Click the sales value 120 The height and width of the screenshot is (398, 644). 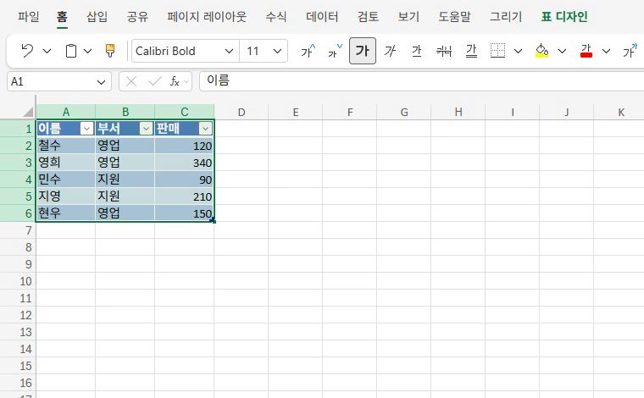pyautogui.click(x=185, y=146)
